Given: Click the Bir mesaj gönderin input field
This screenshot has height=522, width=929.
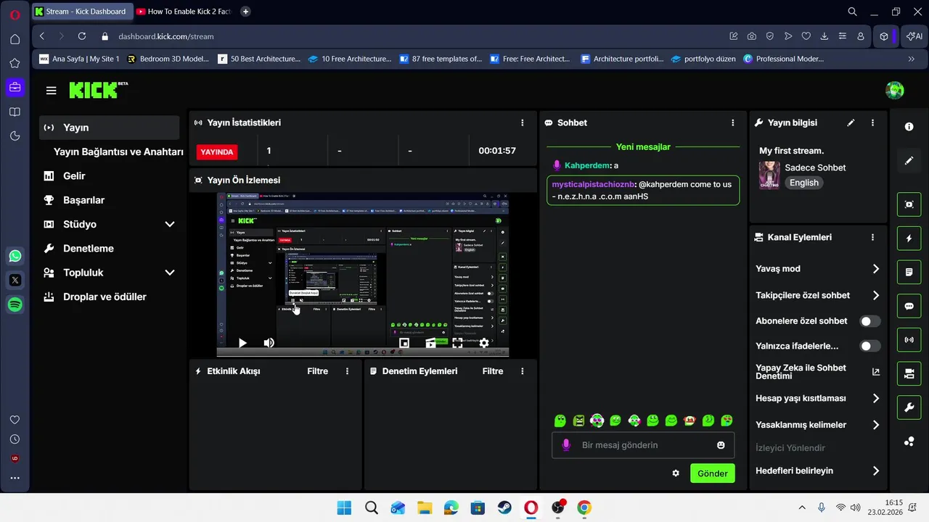Looking at the screenshot, I should click(642, 445).
